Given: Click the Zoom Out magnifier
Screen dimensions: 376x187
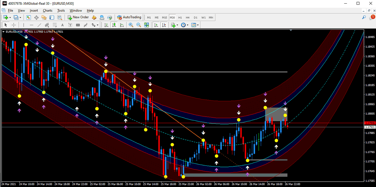Looking at the screenshot, I should [138, 25].
